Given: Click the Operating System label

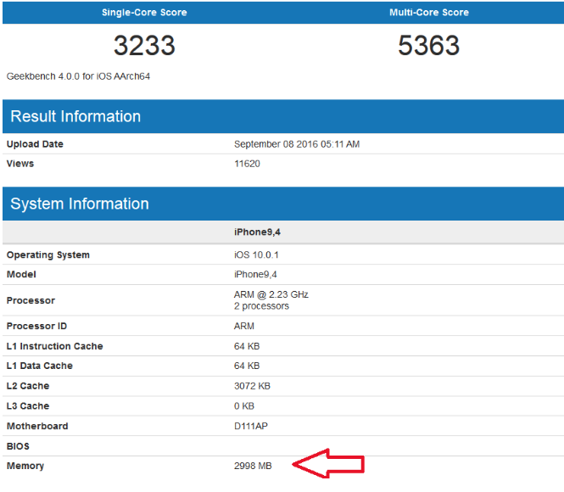Looking at the screenshot, I should (x=48, y=254).
